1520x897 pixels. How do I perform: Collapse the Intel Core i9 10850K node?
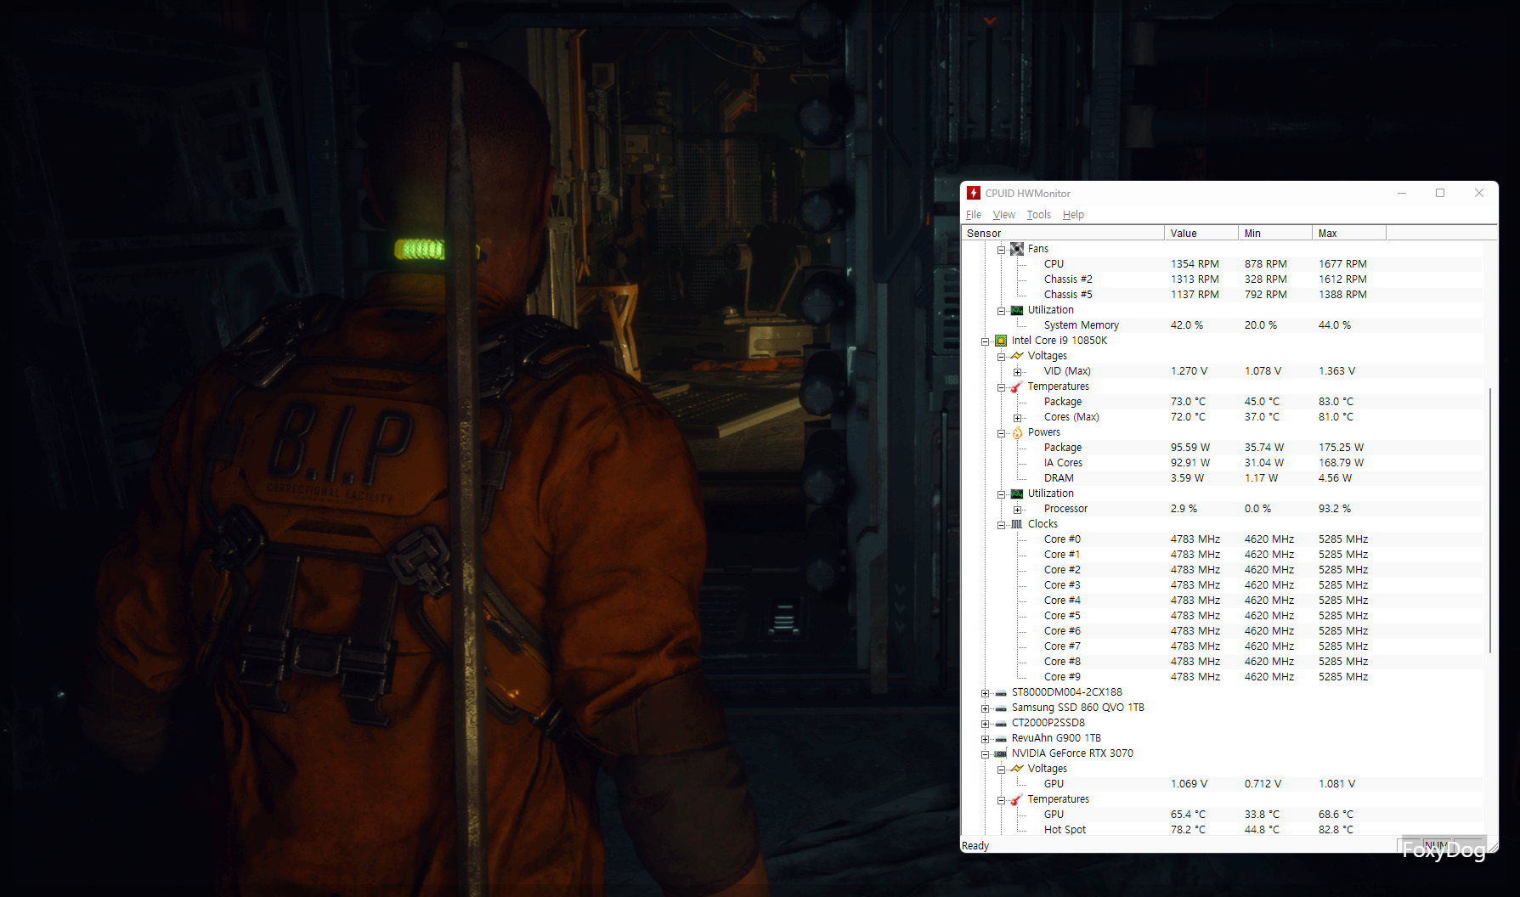986,341
